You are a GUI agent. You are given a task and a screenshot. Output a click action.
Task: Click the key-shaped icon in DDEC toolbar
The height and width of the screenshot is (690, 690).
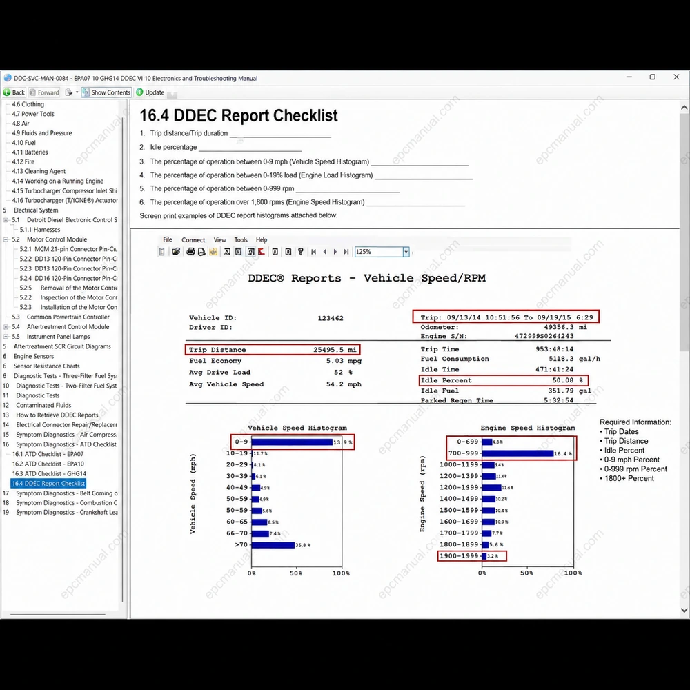[x=301, y=252]
